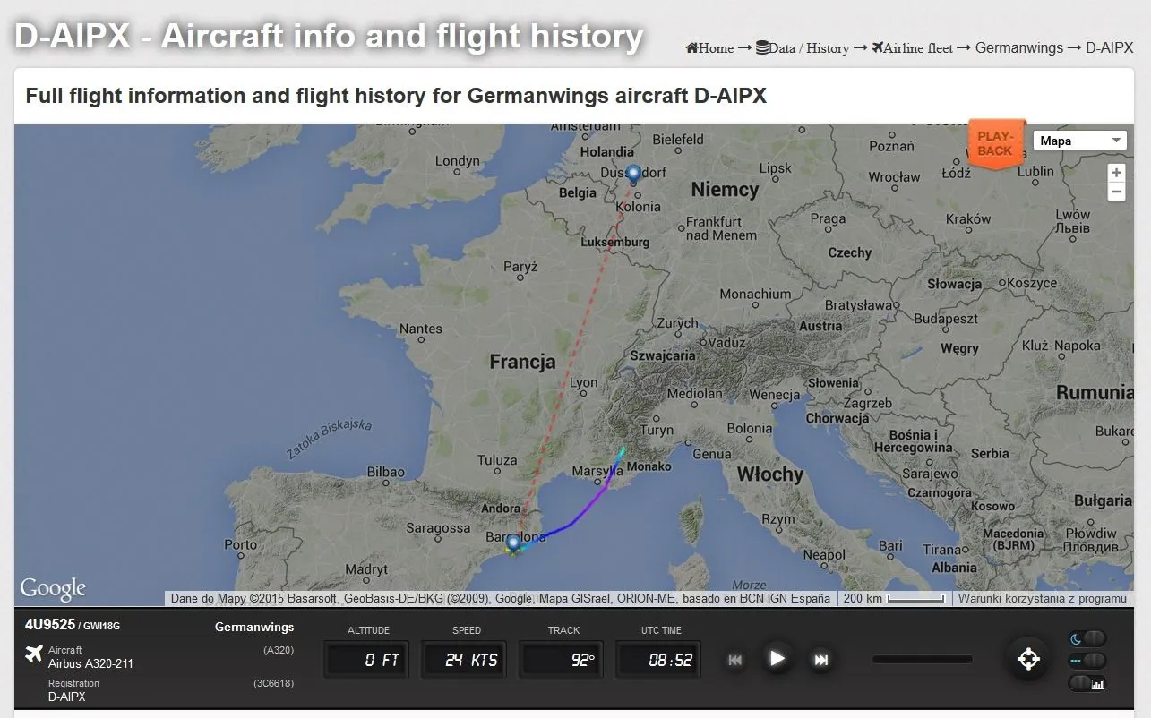Click the play button to start flight playback
The height and width of the screenshot is (718, 1151).
click(777, 659)
